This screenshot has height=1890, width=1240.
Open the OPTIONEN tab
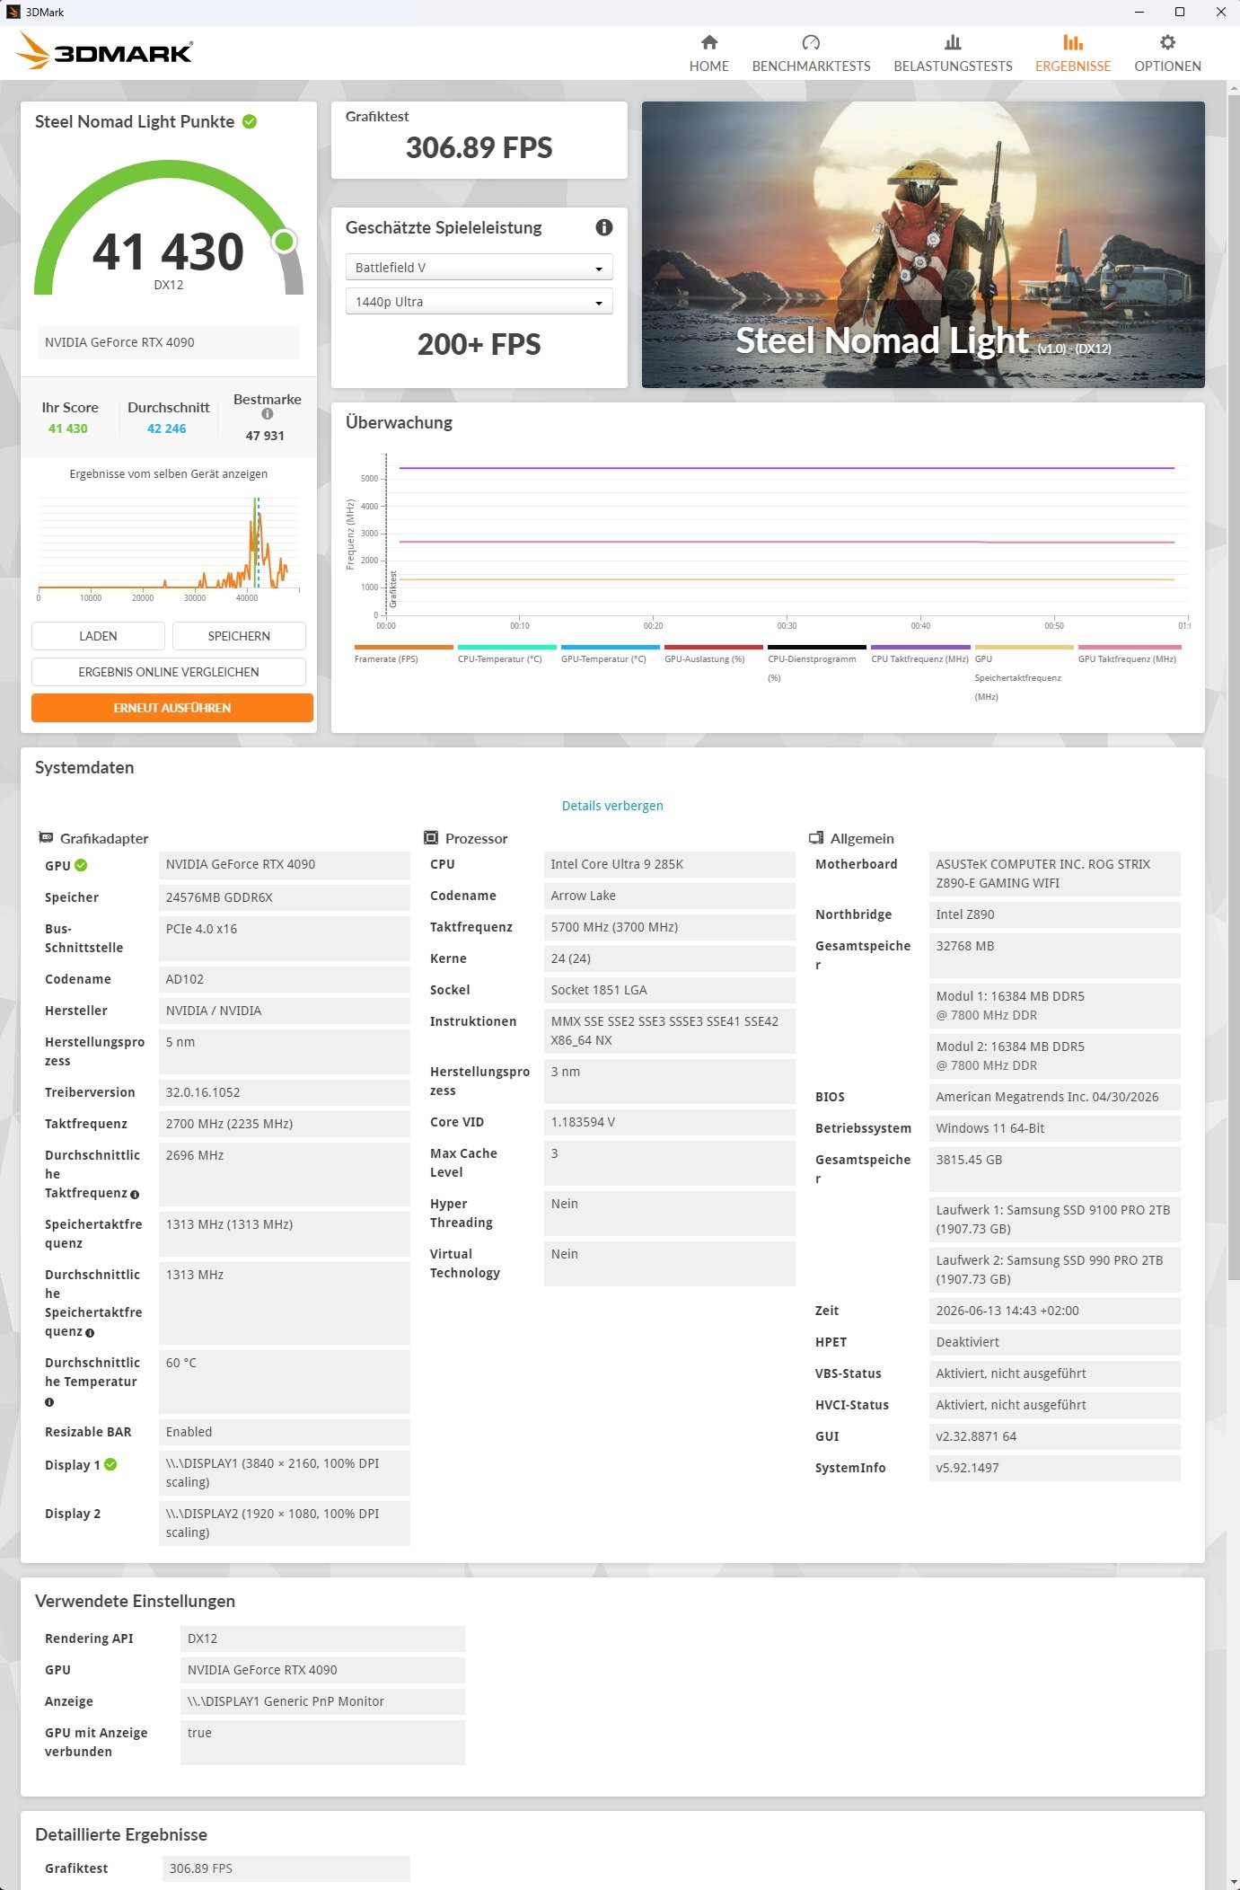[1167, 53]
